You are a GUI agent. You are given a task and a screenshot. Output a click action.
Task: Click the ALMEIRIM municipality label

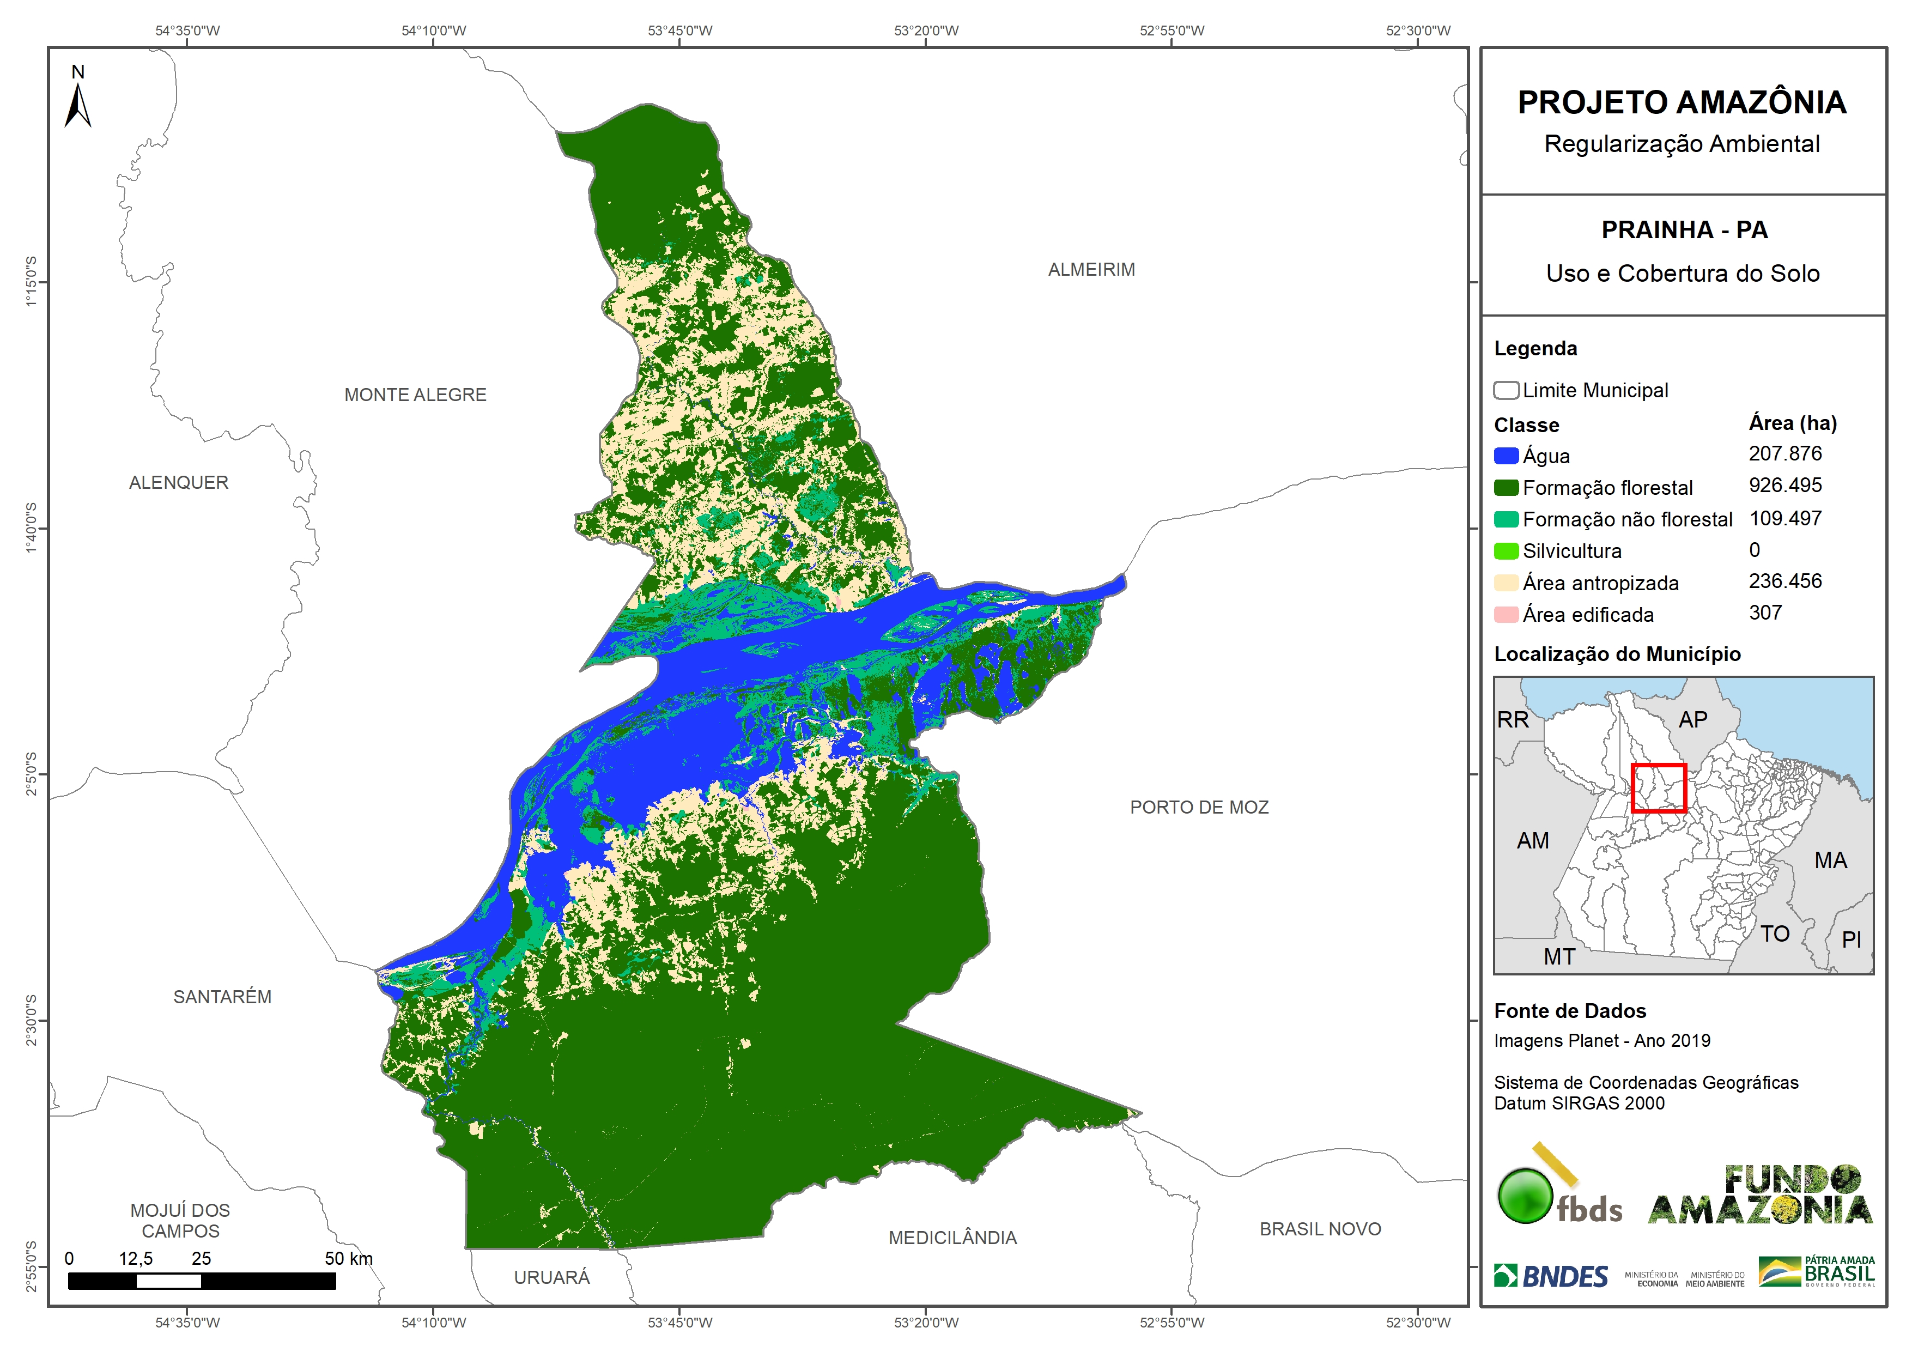(1091, 270)
